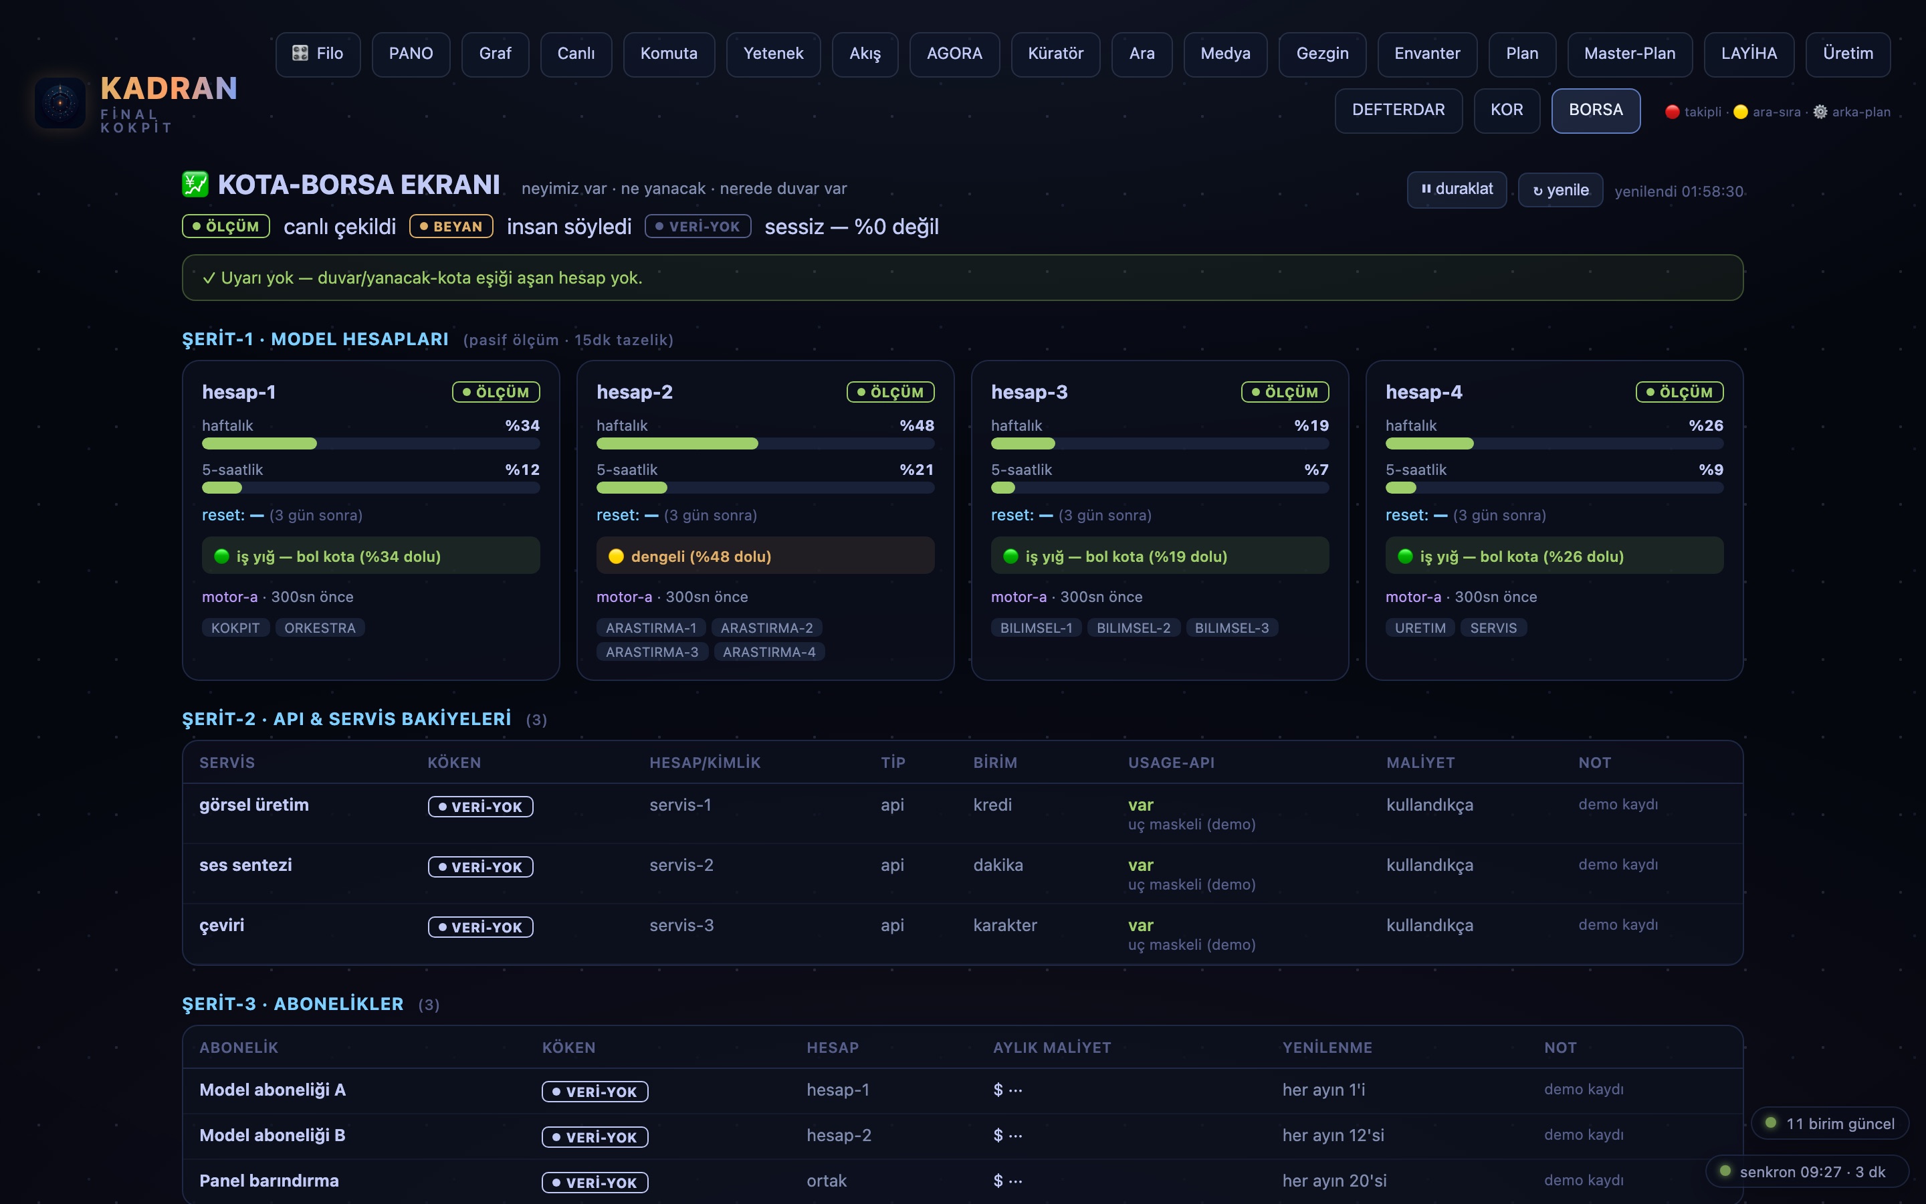Open the Filo tab with grid icon

click(x=318, y=54)
